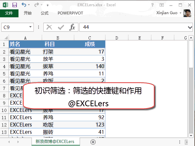Click the formula bar input showing 44
Screen dimensions: 195x146
pos(134,27)
